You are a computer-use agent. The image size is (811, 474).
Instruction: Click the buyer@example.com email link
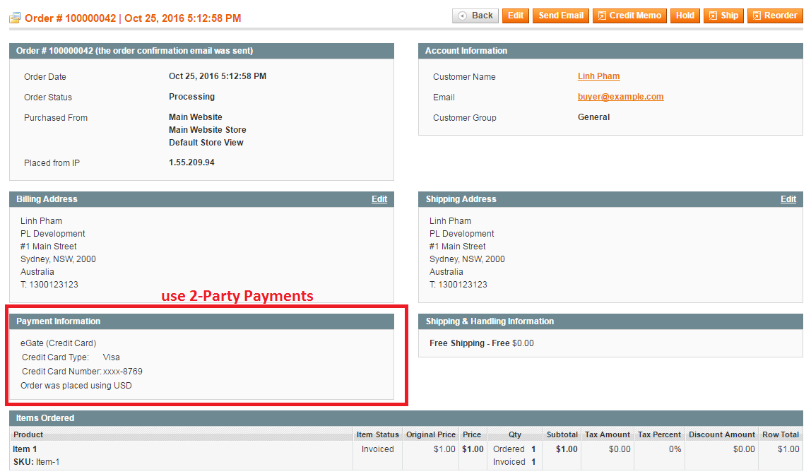(x=620, y=97)
